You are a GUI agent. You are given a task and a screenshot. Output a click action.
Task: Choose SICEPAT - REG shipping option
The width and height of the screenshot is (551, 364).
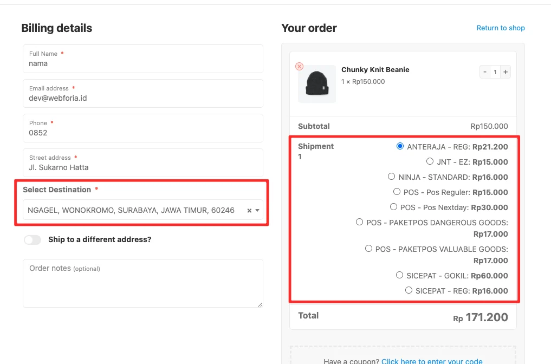click(x=409, y=290)
